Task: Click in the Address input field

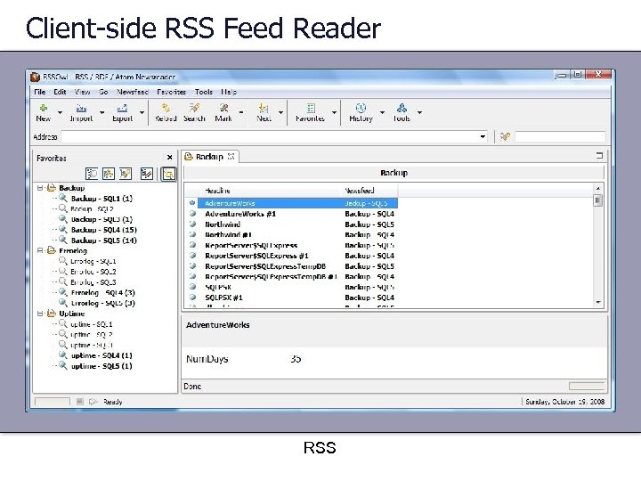Action: 274,136
